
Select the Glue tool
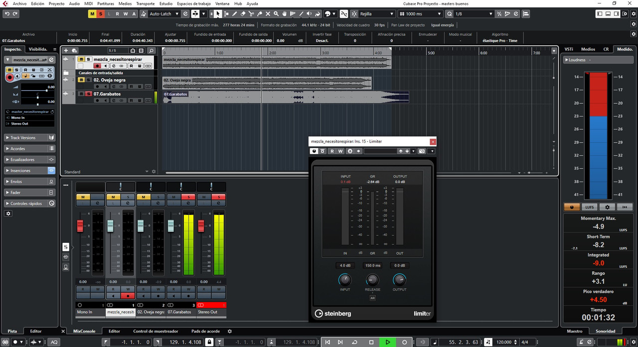tap(260, 13)
